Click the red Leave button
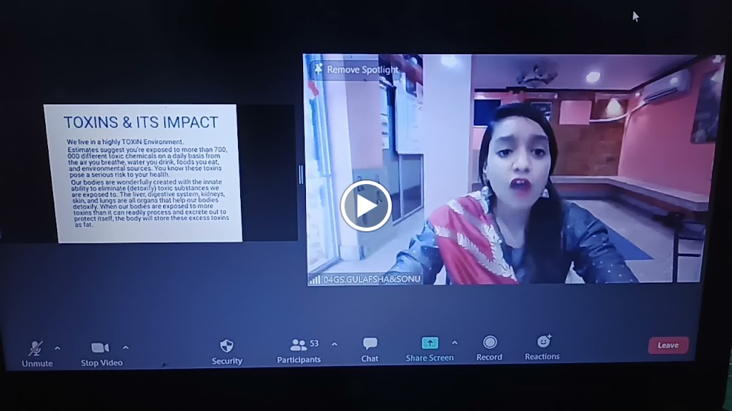The width and height of the screenshot is (732, 411). tap(668, 345)
